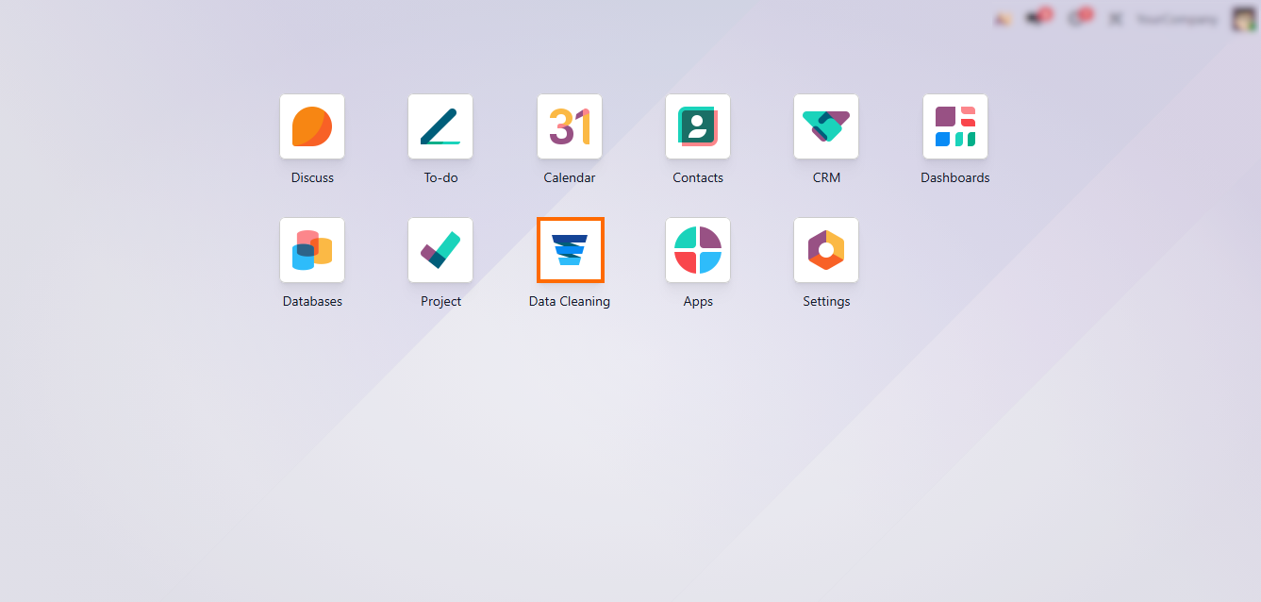
Task: Launch the Project app
Action: (440, 250)
